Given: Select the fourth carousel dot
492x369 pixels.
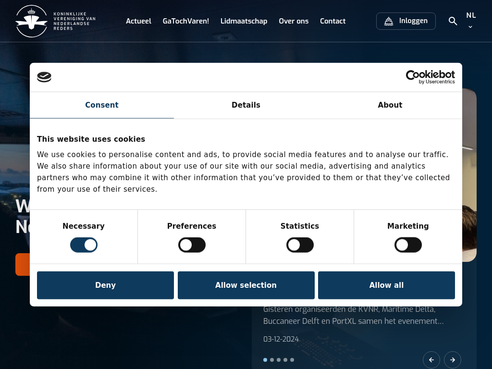Looking at the screenshot, I should pyautogui.click(x=285, y=360).
